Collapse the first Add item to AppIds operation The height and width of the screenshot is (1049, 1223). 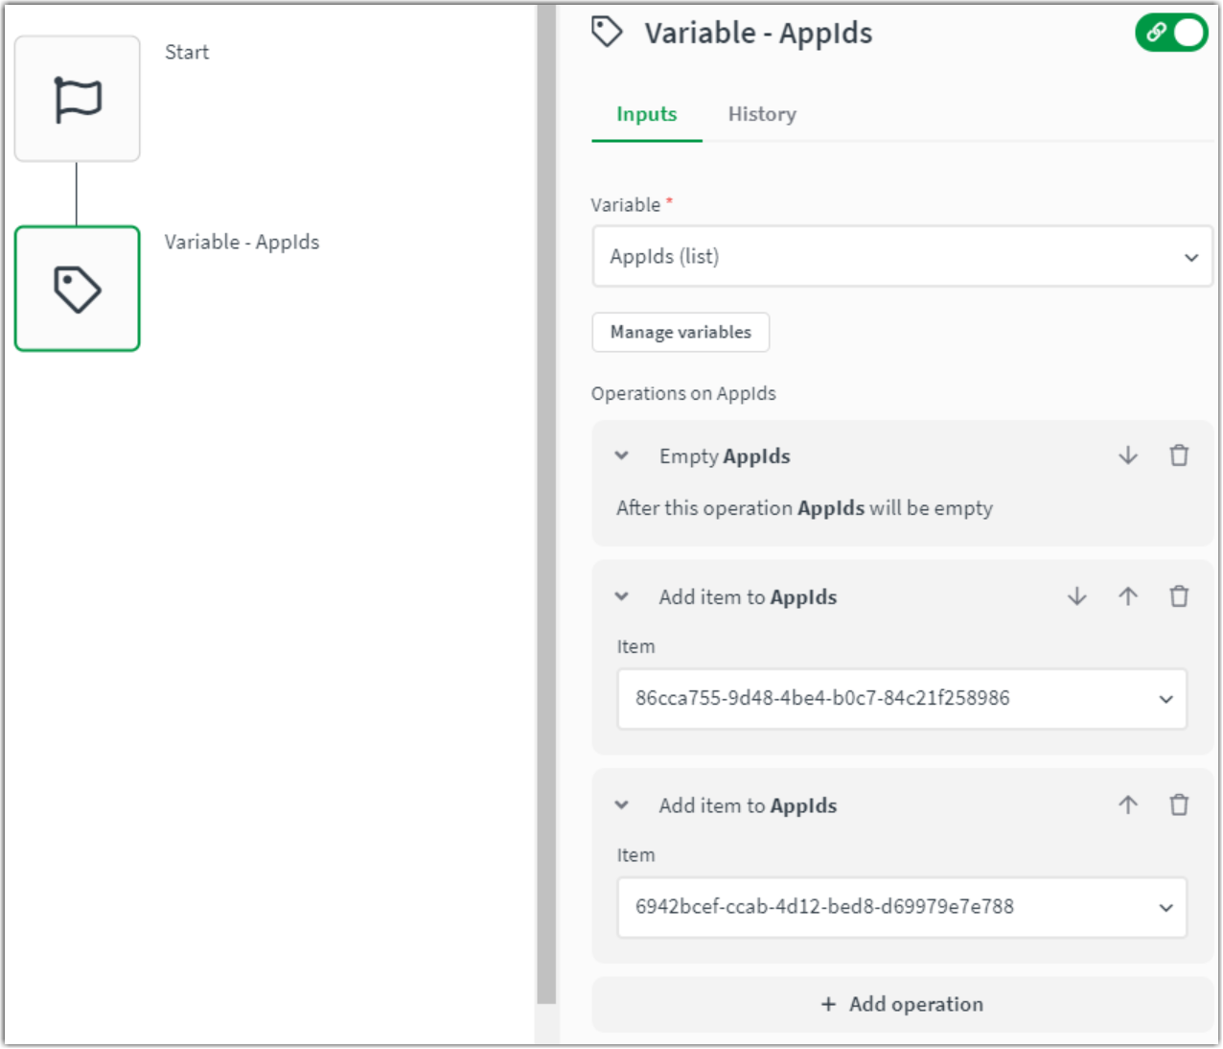pos(622,597)
